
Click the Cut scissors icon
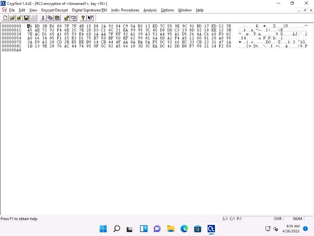click(x=43, y=18)
